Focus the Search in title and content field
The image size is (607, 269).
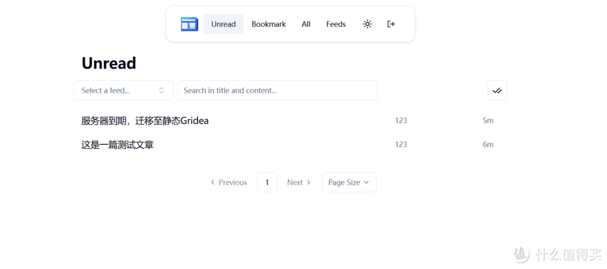click(277, 90)
